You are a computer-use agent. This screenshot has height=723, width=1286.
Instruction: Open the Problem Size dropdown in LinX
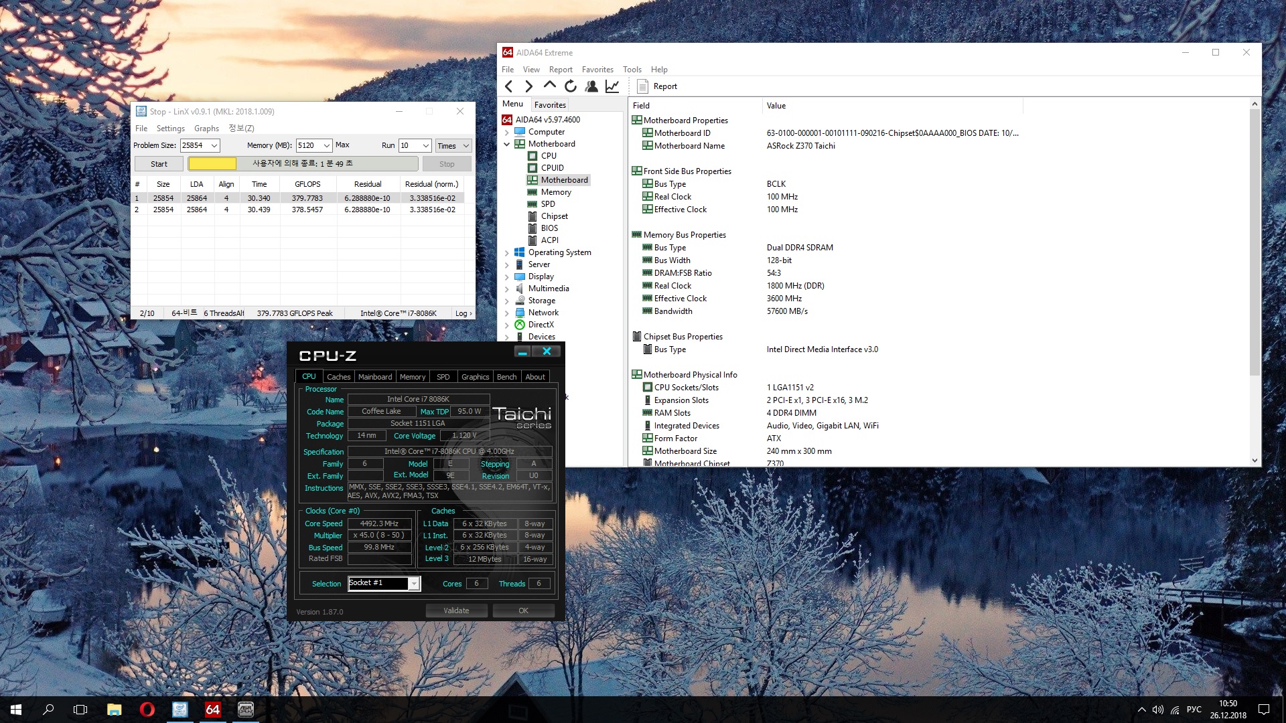(x=214, y=146)
